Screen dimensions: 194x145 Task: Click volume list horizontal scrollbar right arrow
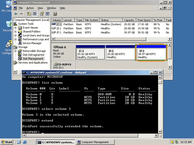pos(170,39)
